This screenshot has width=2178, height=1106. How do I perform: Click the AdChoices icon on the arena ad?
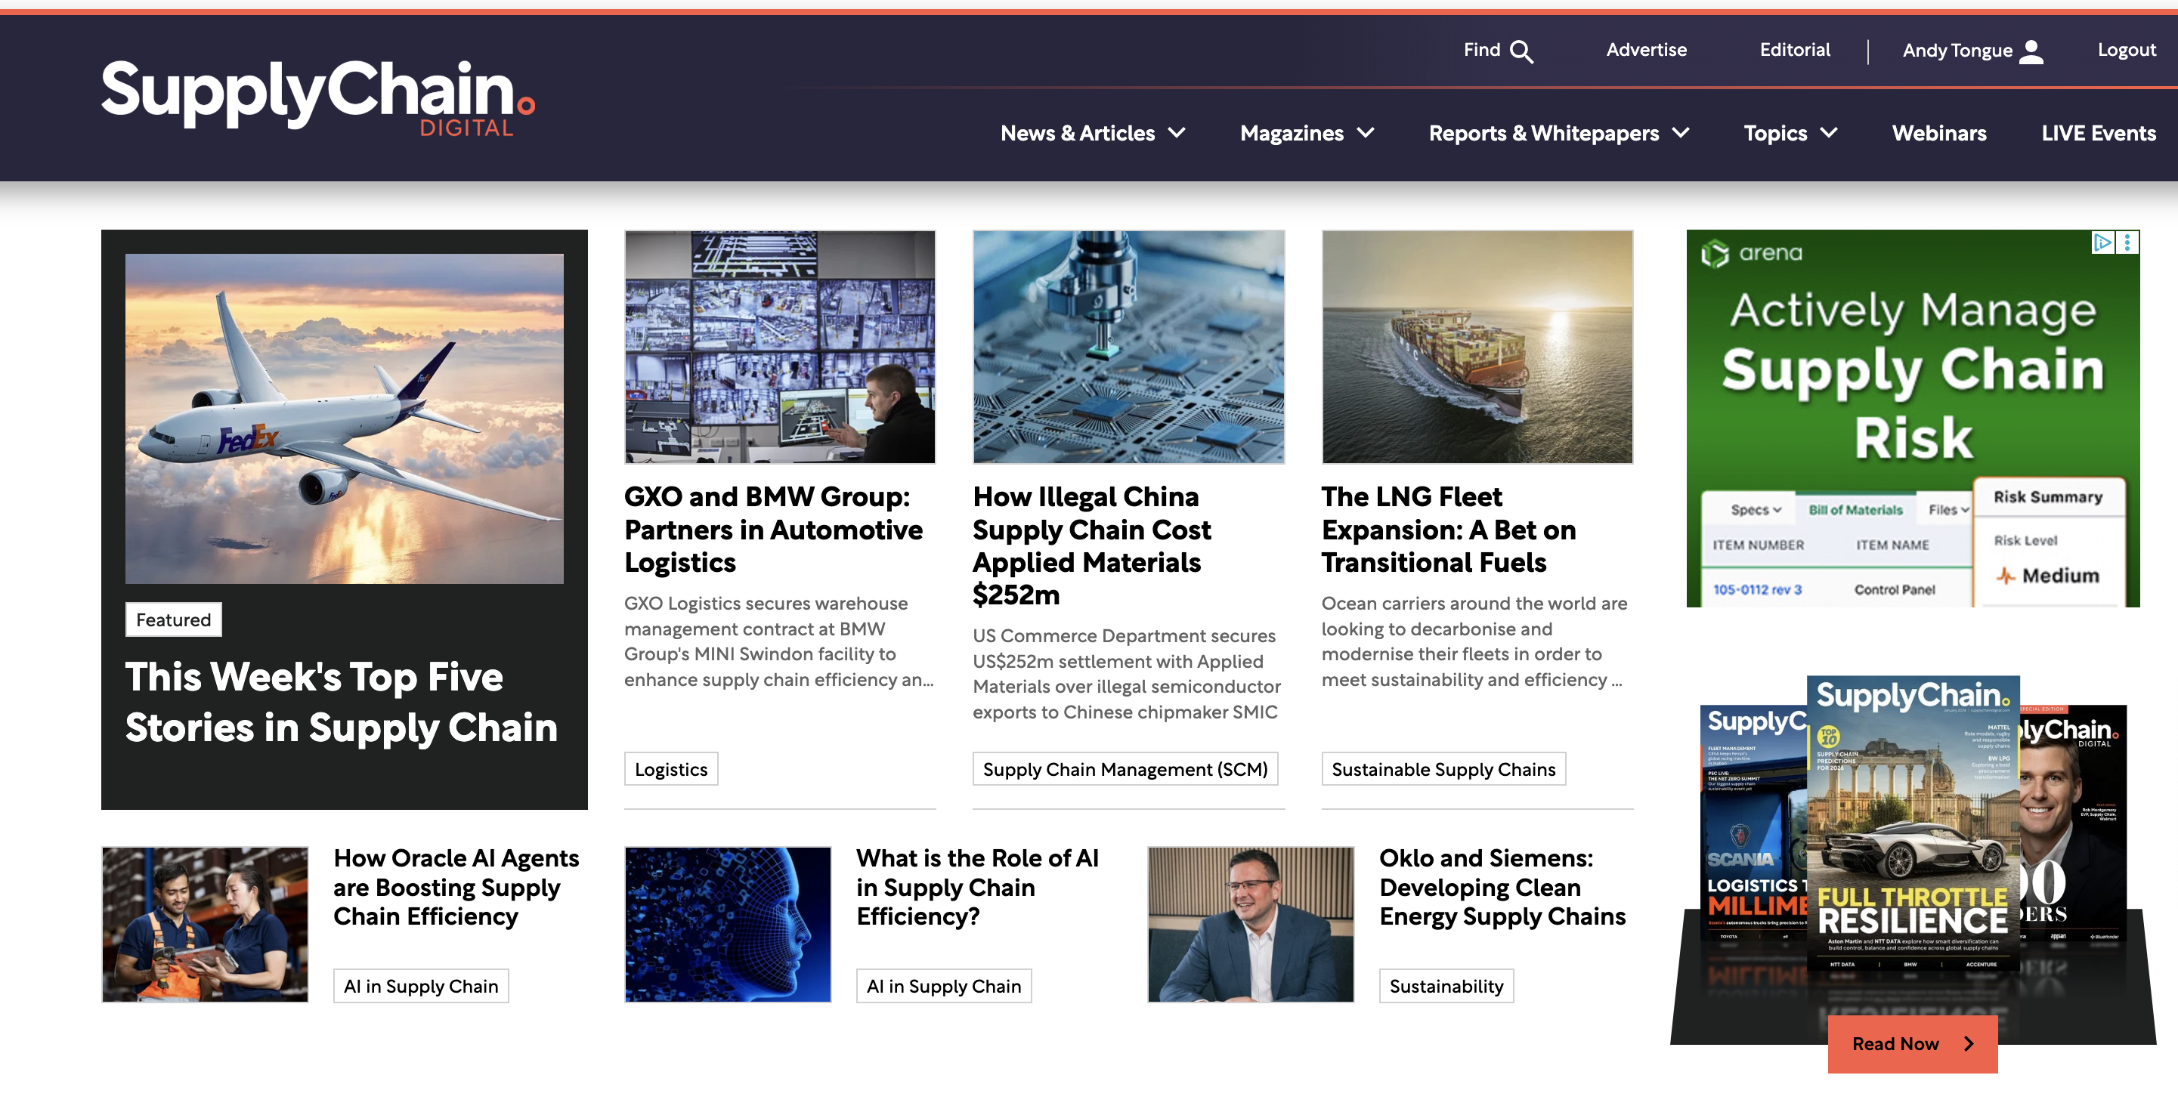click(x=2102, y=243)
